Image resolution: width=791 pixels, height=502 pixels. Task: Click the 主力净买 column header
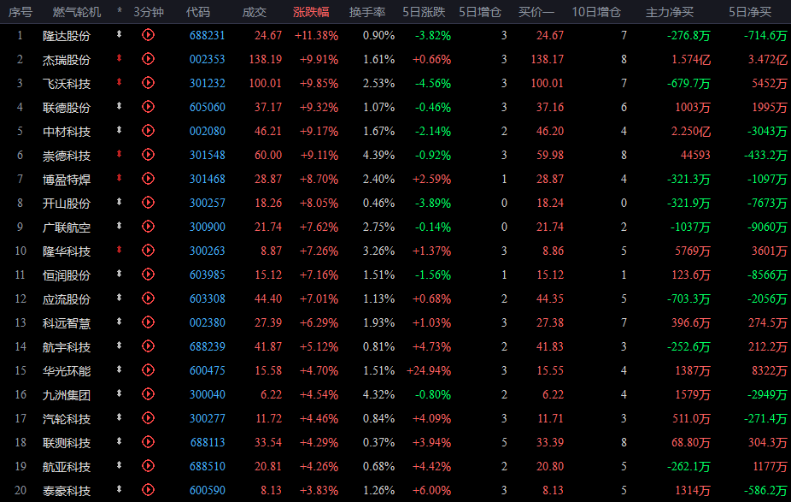(670, 12)
